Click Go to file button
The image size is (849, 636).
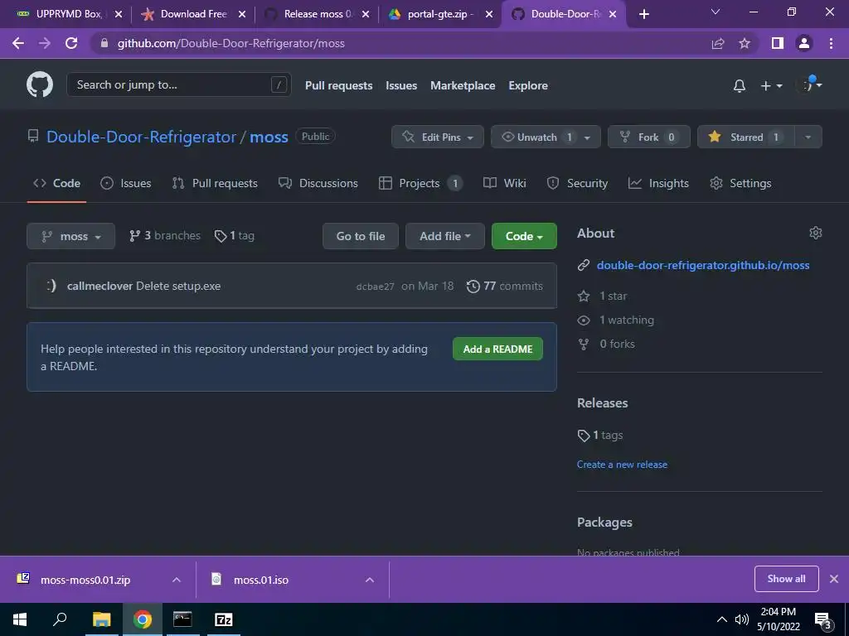(x=361, y=236)
